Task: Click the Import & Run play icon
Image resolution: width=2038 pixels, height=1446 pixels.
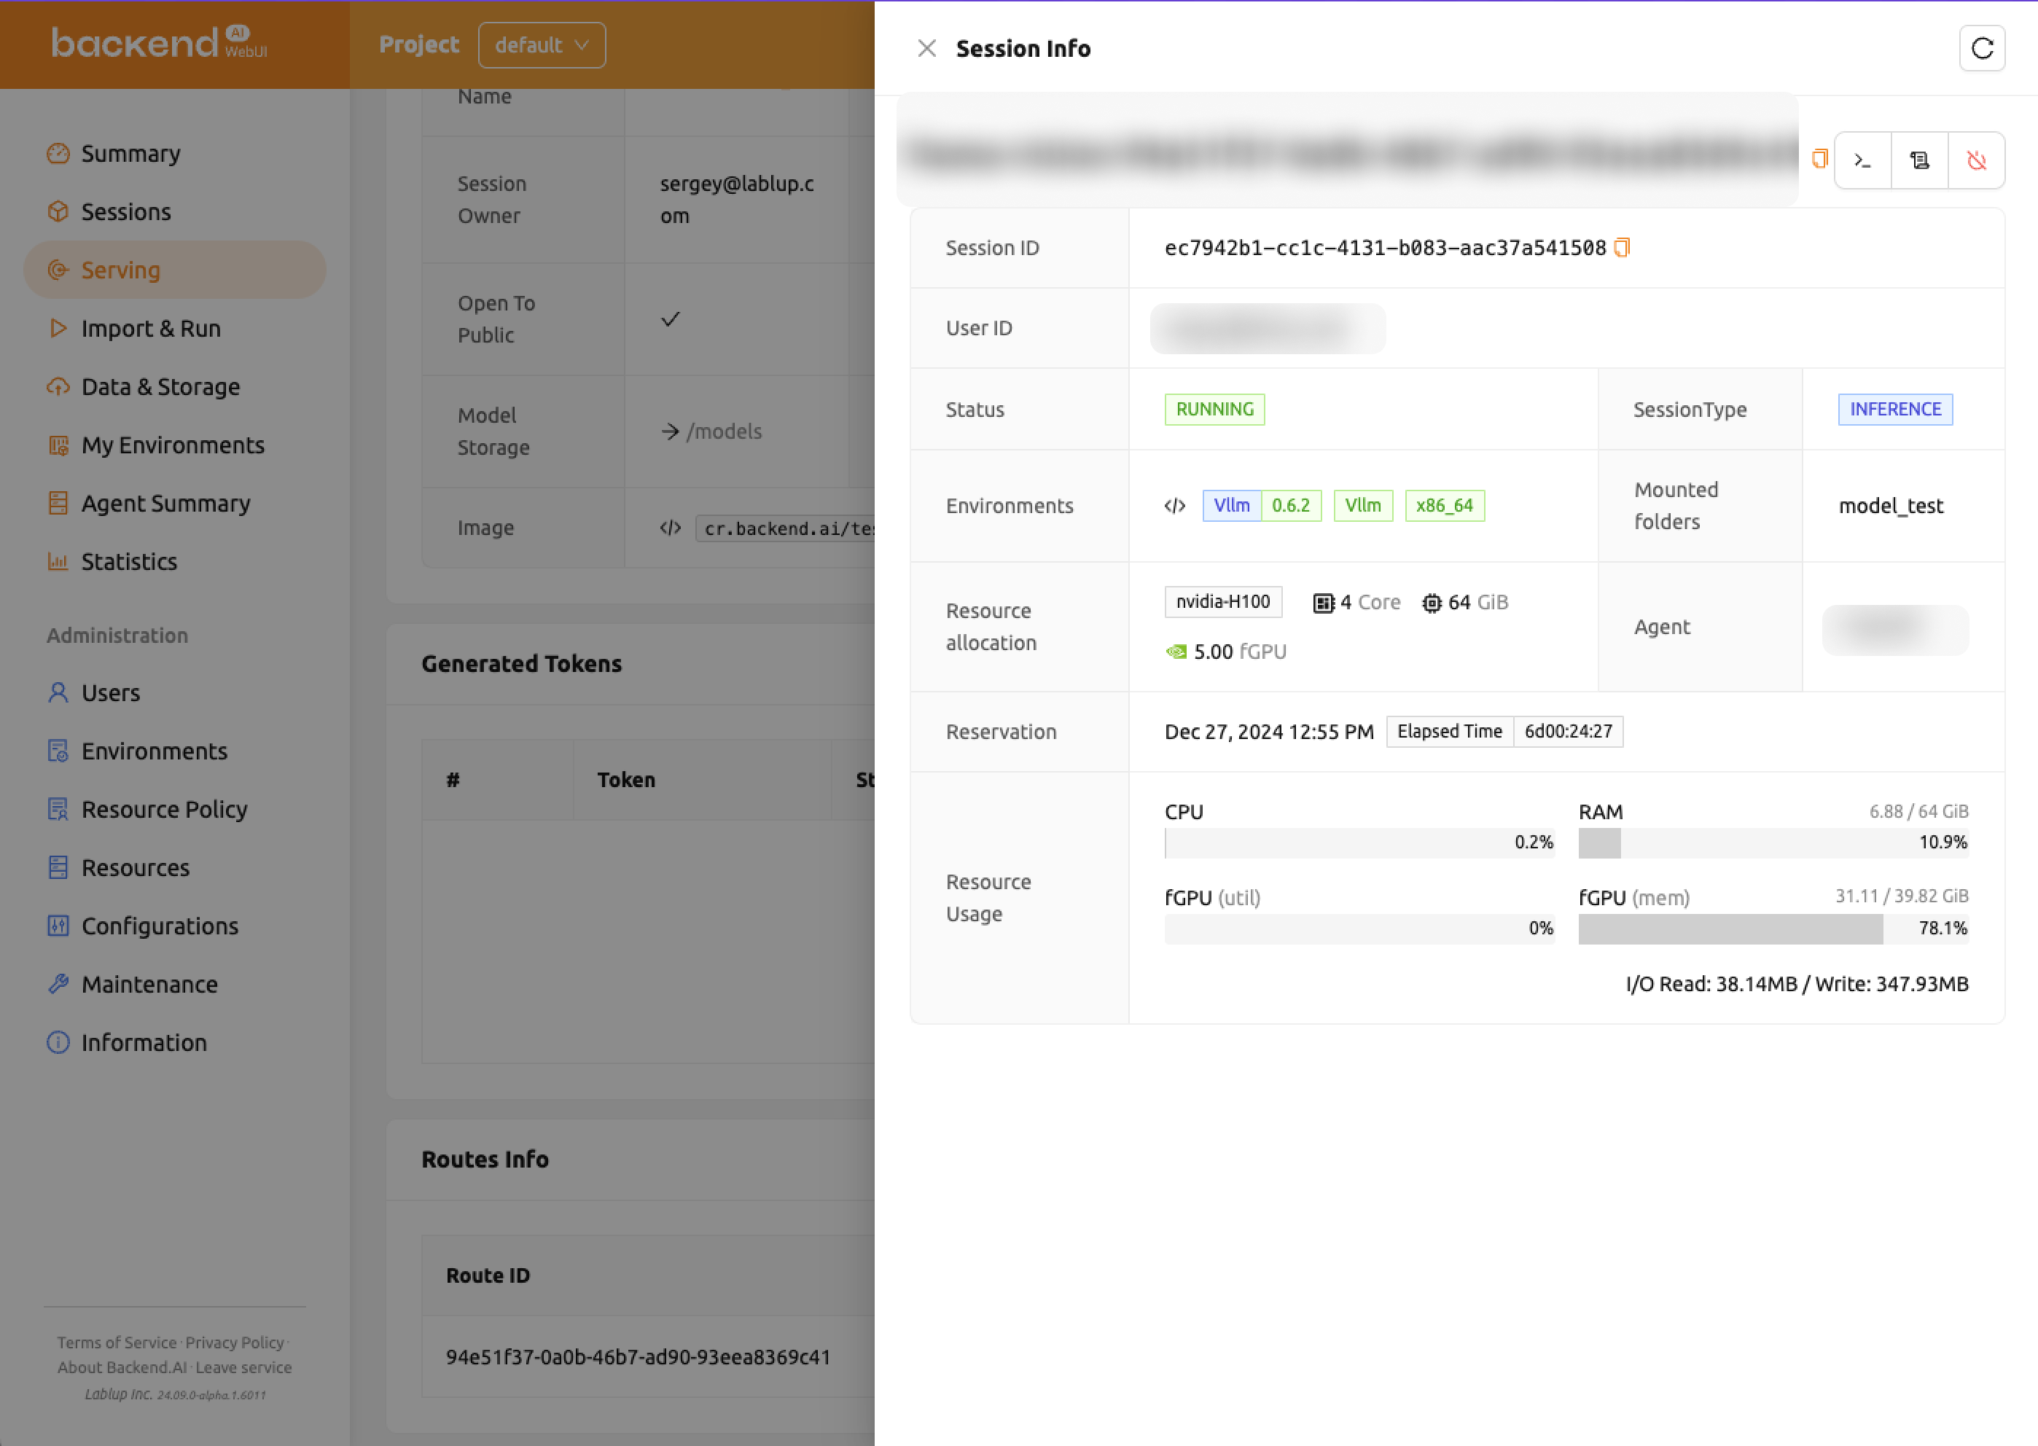Action: [x=58, y=329]
